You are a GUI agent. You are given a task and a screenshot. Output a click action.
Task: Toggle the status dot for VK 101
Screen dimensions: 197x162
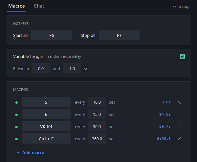[16, 127]
